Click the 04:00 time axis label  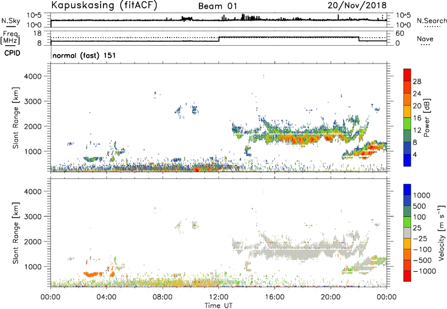tap(107, 297)
